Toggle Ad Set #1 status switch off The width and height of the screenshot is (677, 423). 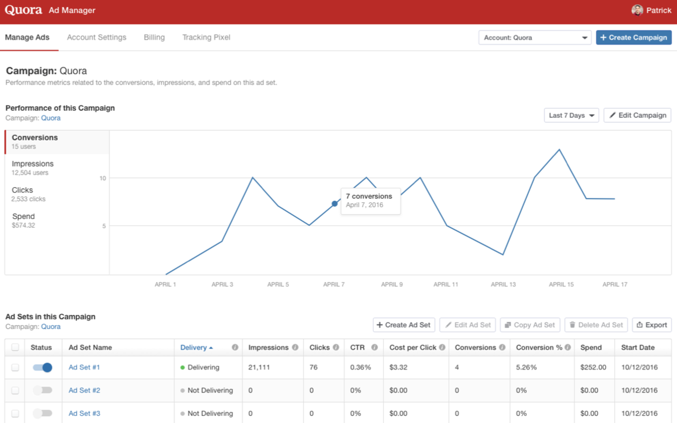tap(43, 368)
